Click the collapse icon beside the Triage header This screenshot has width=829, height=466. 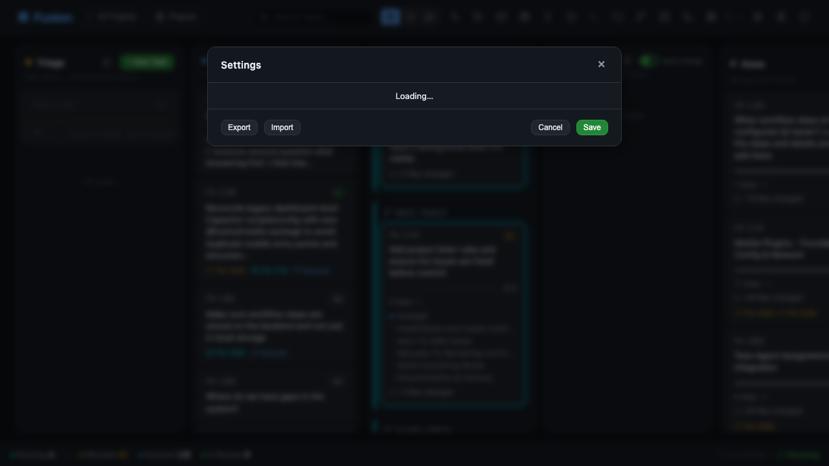(x=107, y=63)
